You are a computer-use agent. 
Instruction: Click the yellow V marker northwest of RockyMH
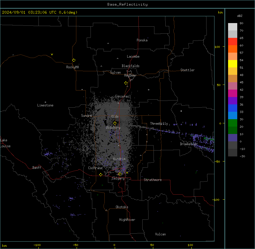point(52,54)
